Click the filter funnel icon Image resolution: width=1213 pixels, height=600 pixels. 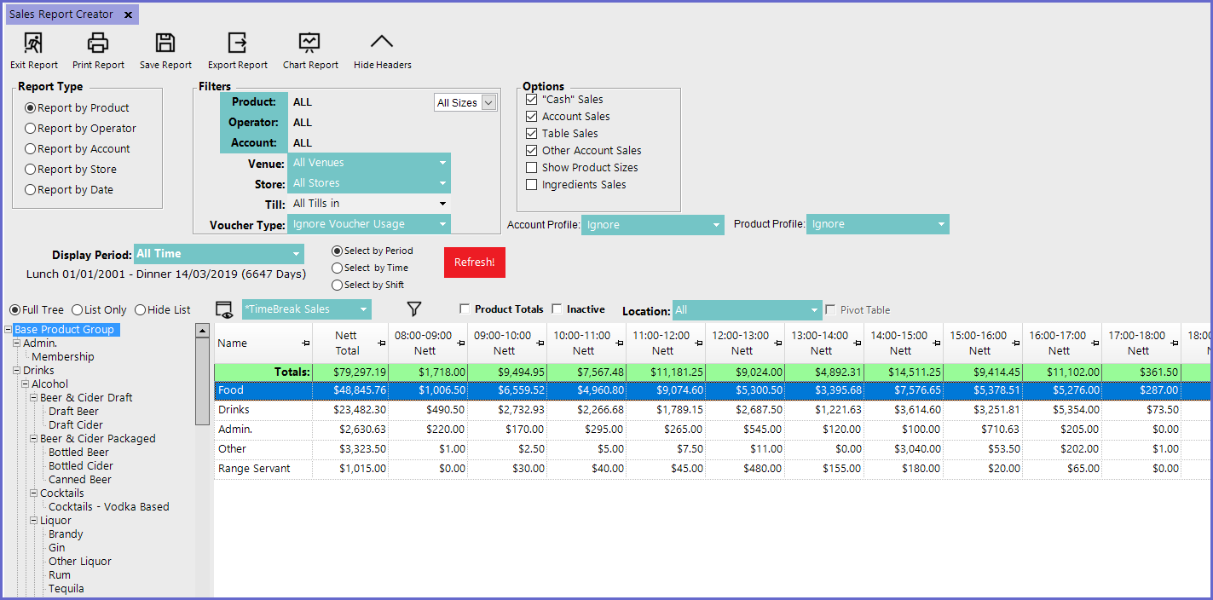(x=414, y=309)
